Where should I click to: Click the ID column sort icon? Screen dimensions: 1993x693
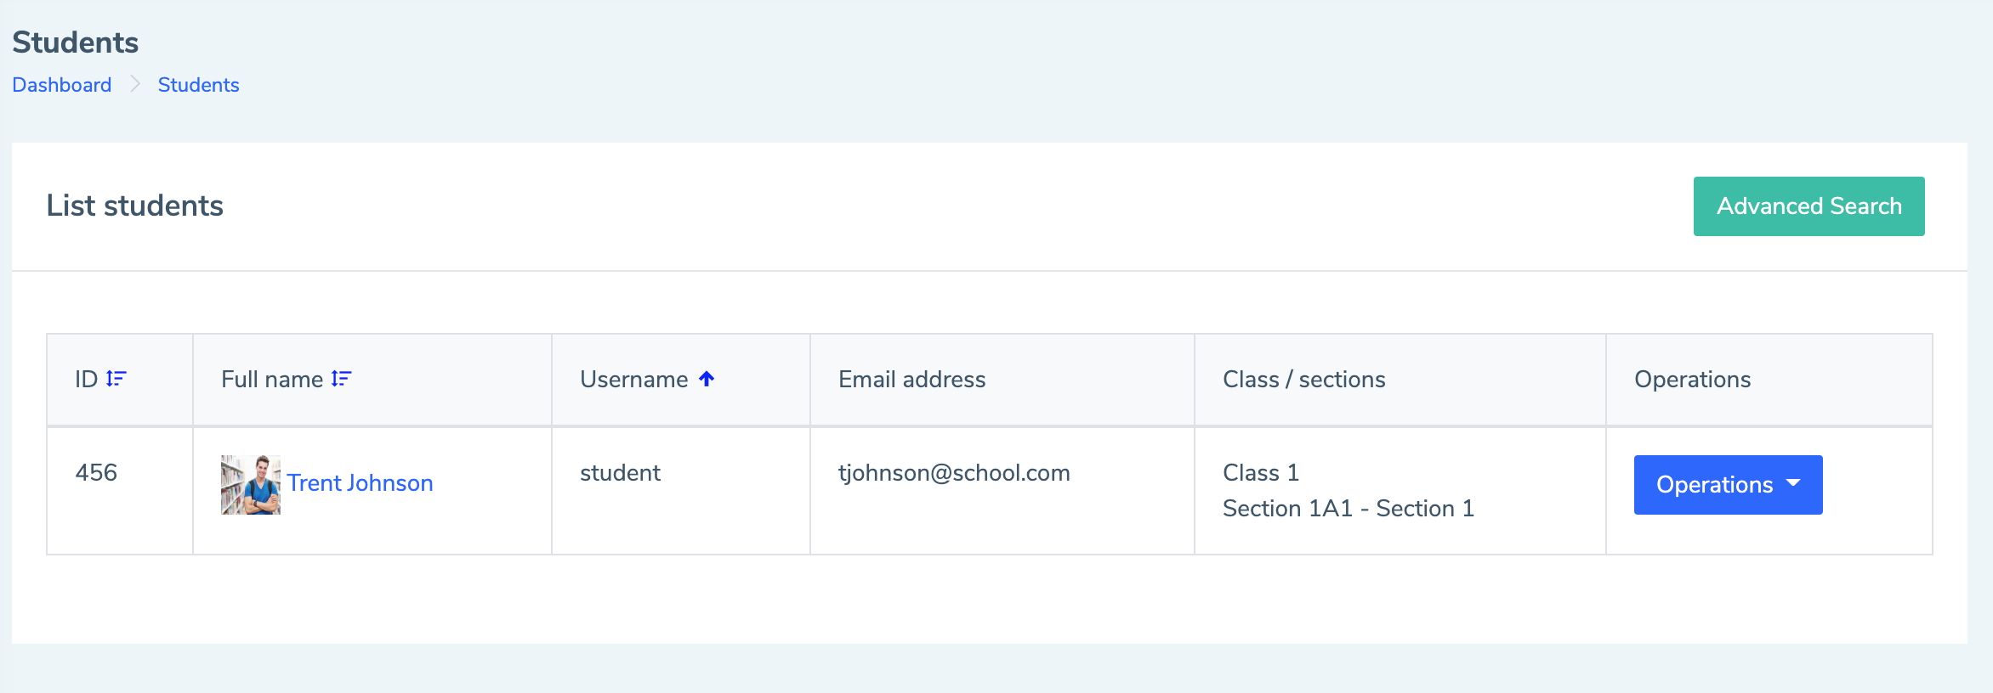(x=116, y=379)
